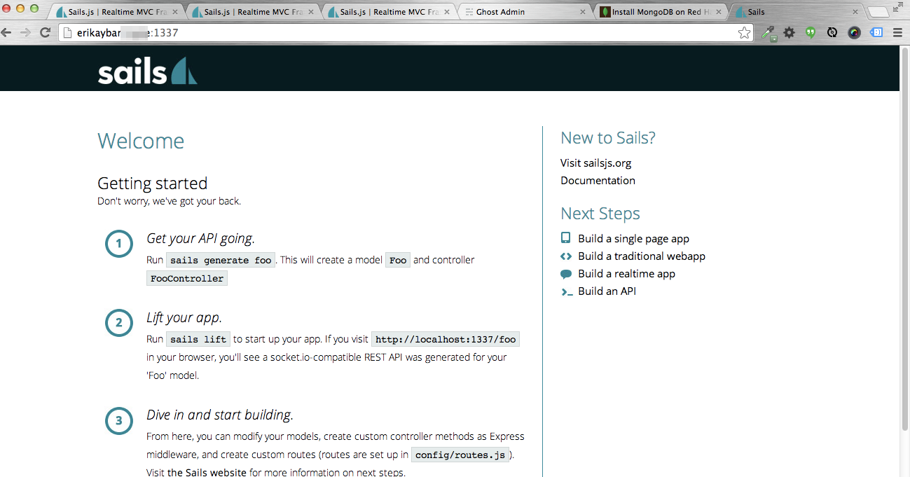Open the eyedropper color picker extension

768,32
